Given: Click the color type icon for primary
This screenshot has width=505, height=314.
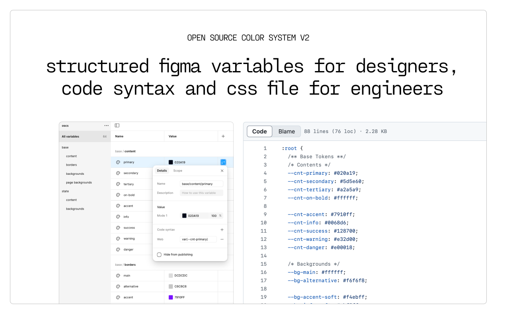Looking at the screenshot, I should pyautogui.click(x=118, y=162).
